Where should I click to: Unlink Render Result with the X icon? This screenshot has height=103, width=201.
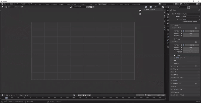pos(93,7)
